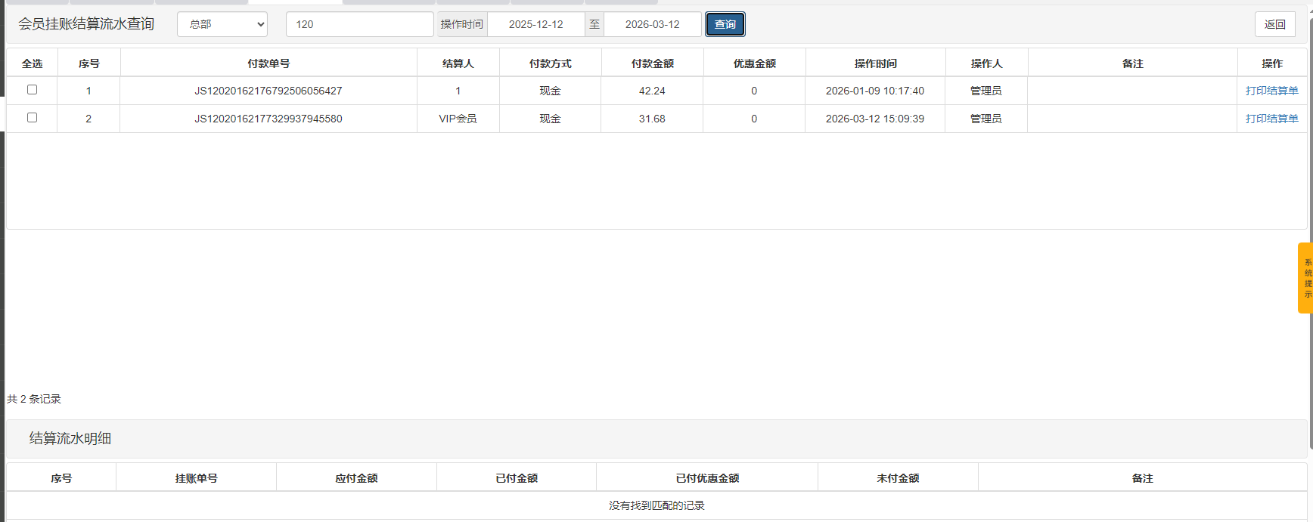
Task: Expand the yellow 系统提示 side tab
Action: click(1305, 278)
